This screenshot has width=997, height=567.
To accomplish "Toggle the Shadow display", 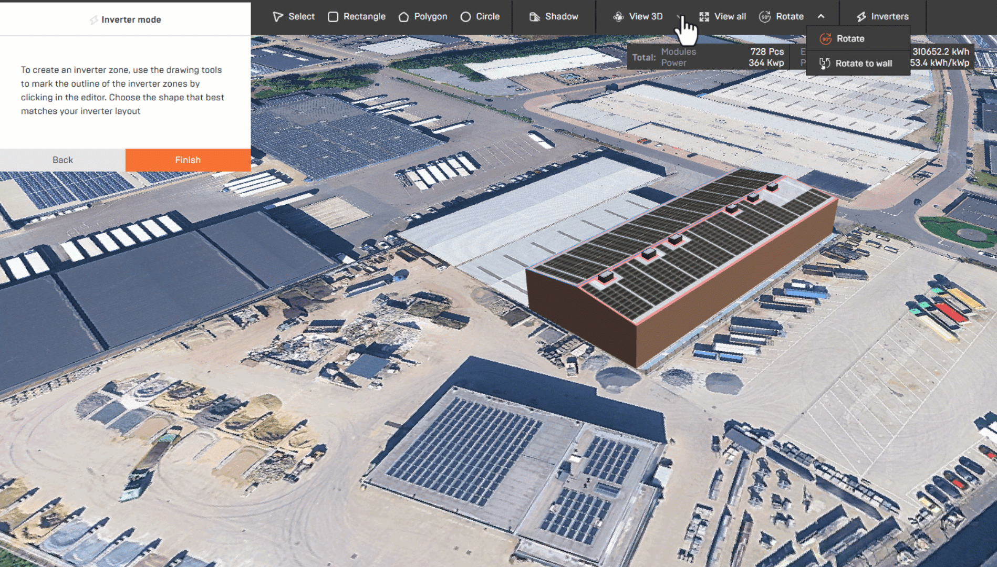I will 554,17.
